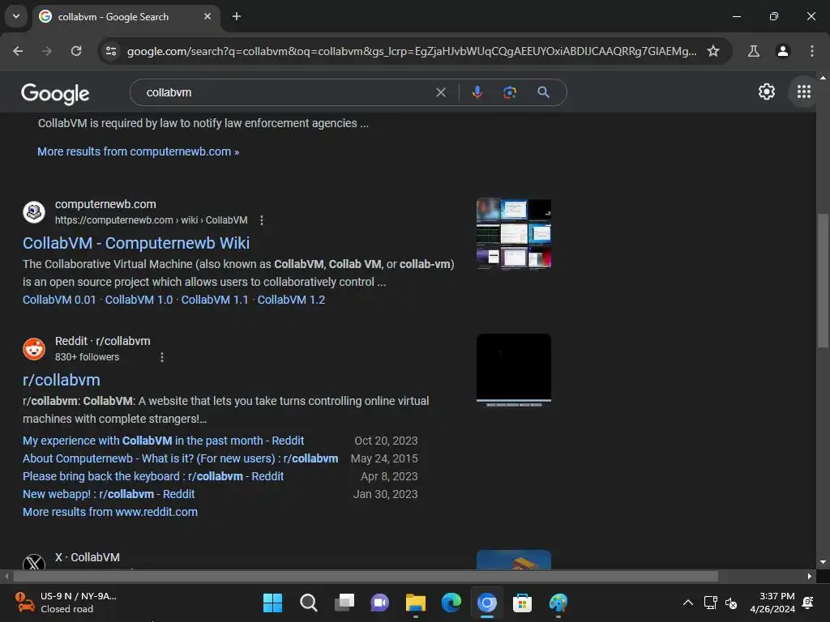This screenshot has height=622, width=830.
Task: Click the horizontal scrollbar thumb
Action: (366, 576)
